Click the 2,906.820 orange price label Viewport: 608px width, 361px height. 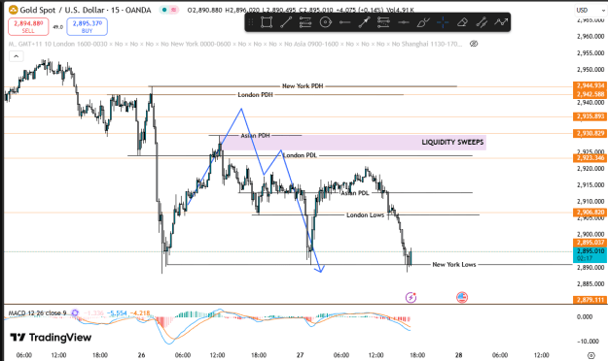click(x=590, y=212)
